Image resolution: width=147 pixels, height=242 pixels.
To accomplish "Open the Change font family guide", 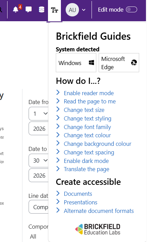I will point(87,127).
